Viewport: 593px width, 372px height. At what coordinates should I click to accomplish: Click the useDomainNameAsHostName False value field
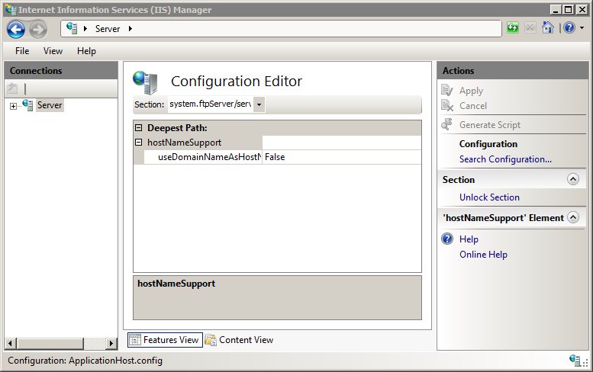341,157
